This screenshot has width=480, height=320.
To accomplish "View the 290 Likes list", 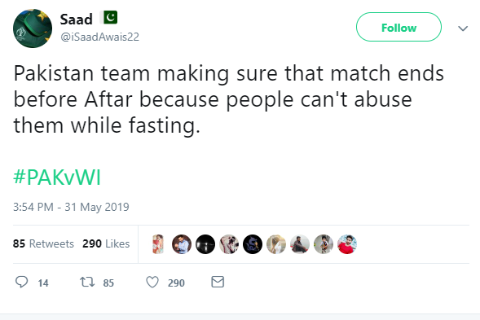I will pyautogui.click(x=106, y=243).
